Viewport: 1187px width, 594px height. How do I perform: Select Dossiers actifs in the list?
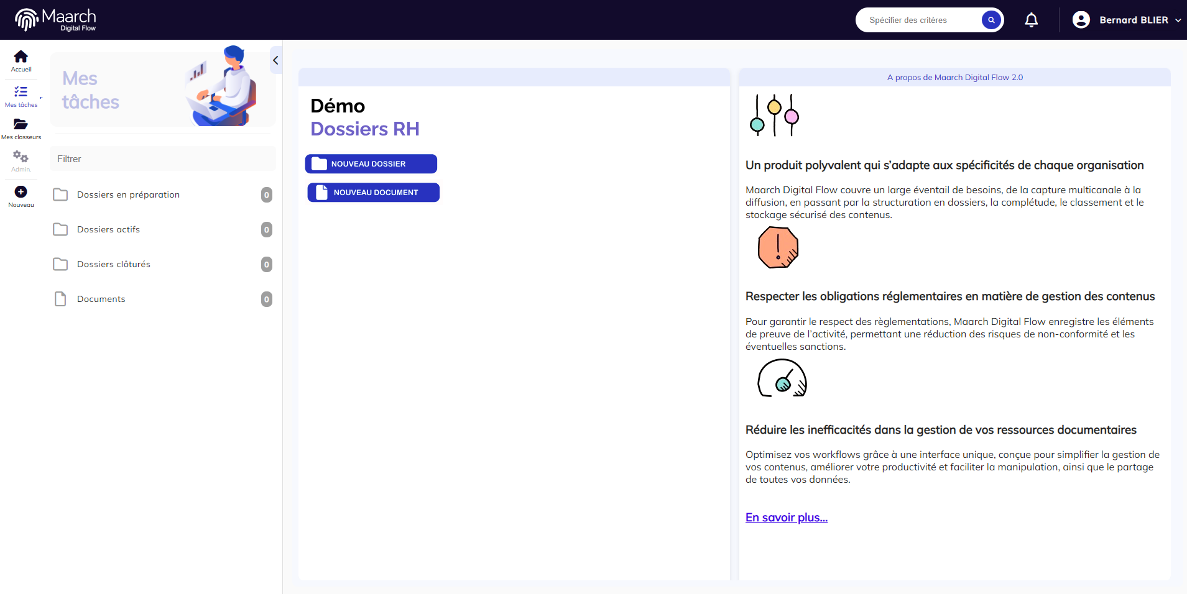[108, 229]
